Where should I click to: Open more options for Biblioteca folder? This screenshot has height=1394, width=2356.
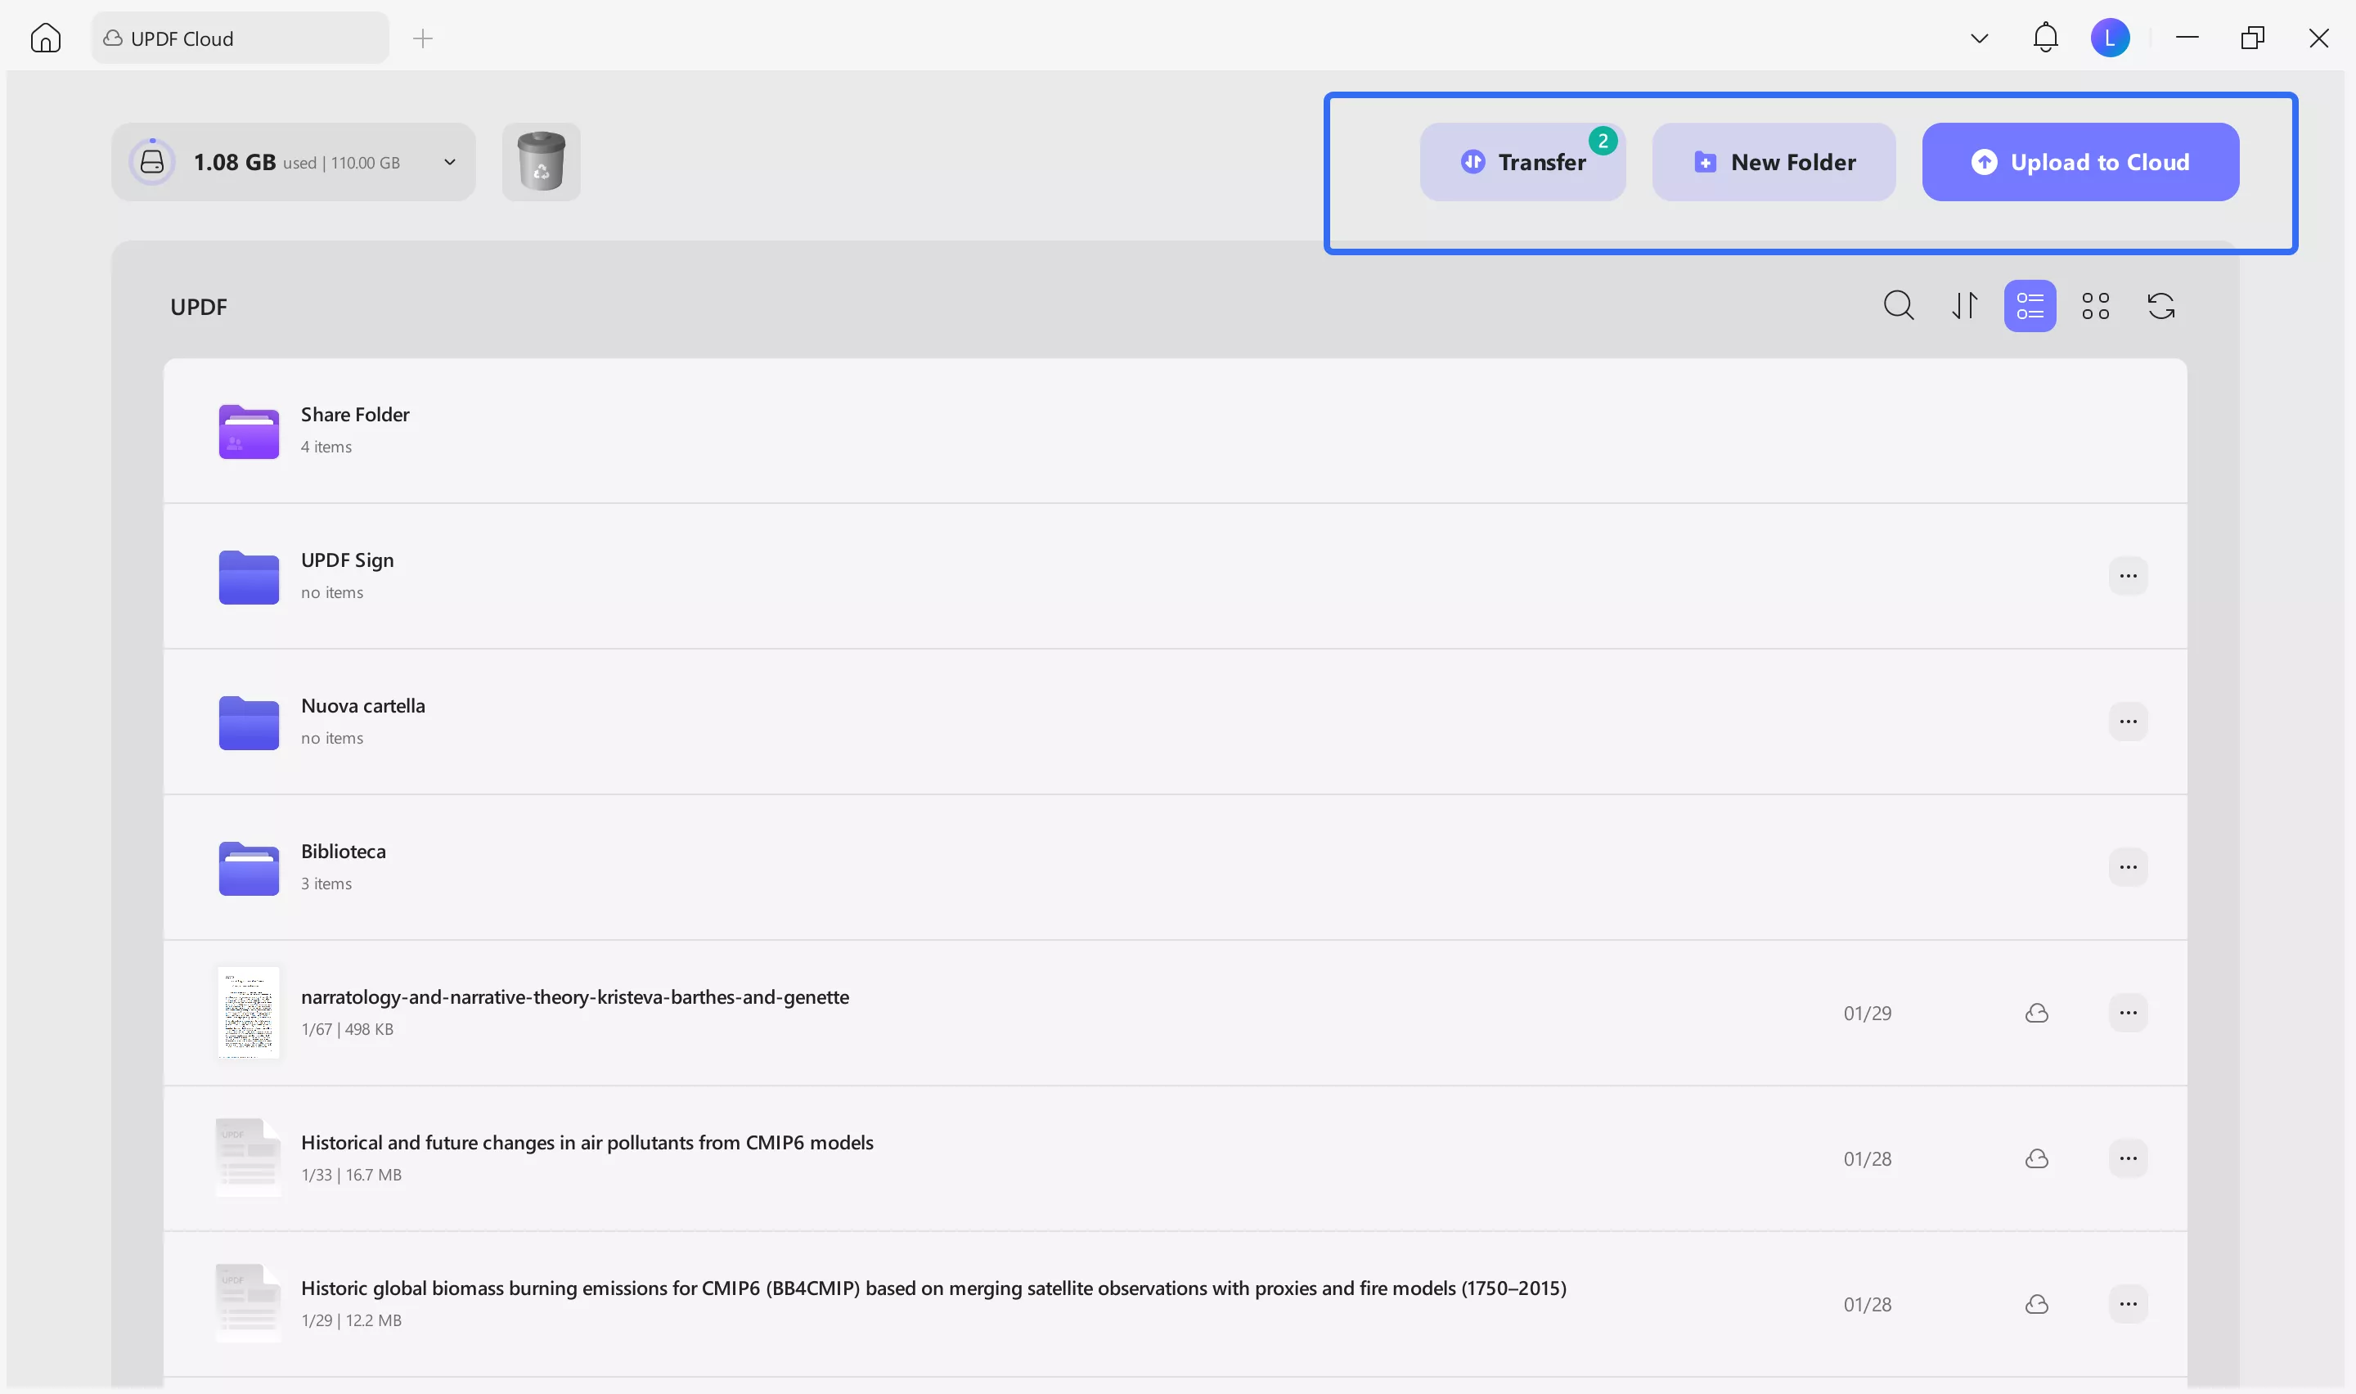click(x=2128, y=867)
